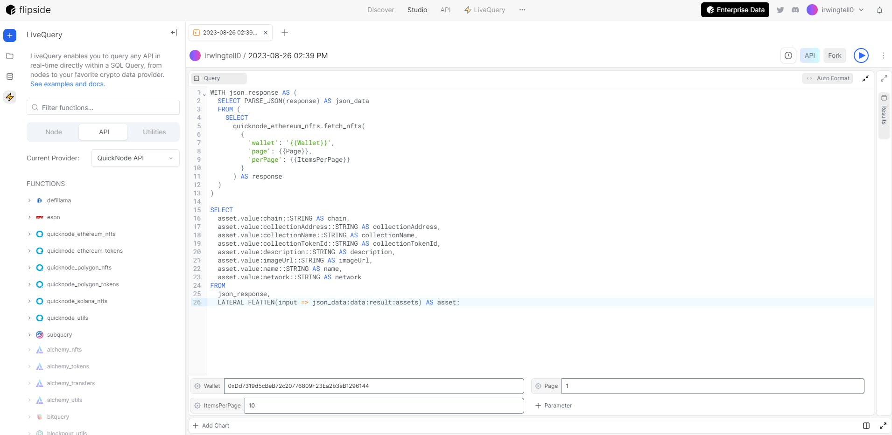Viewport: 892px width, 435px height.
Task: Open the Discord icon in header
Action: click(x=795, y=10)
